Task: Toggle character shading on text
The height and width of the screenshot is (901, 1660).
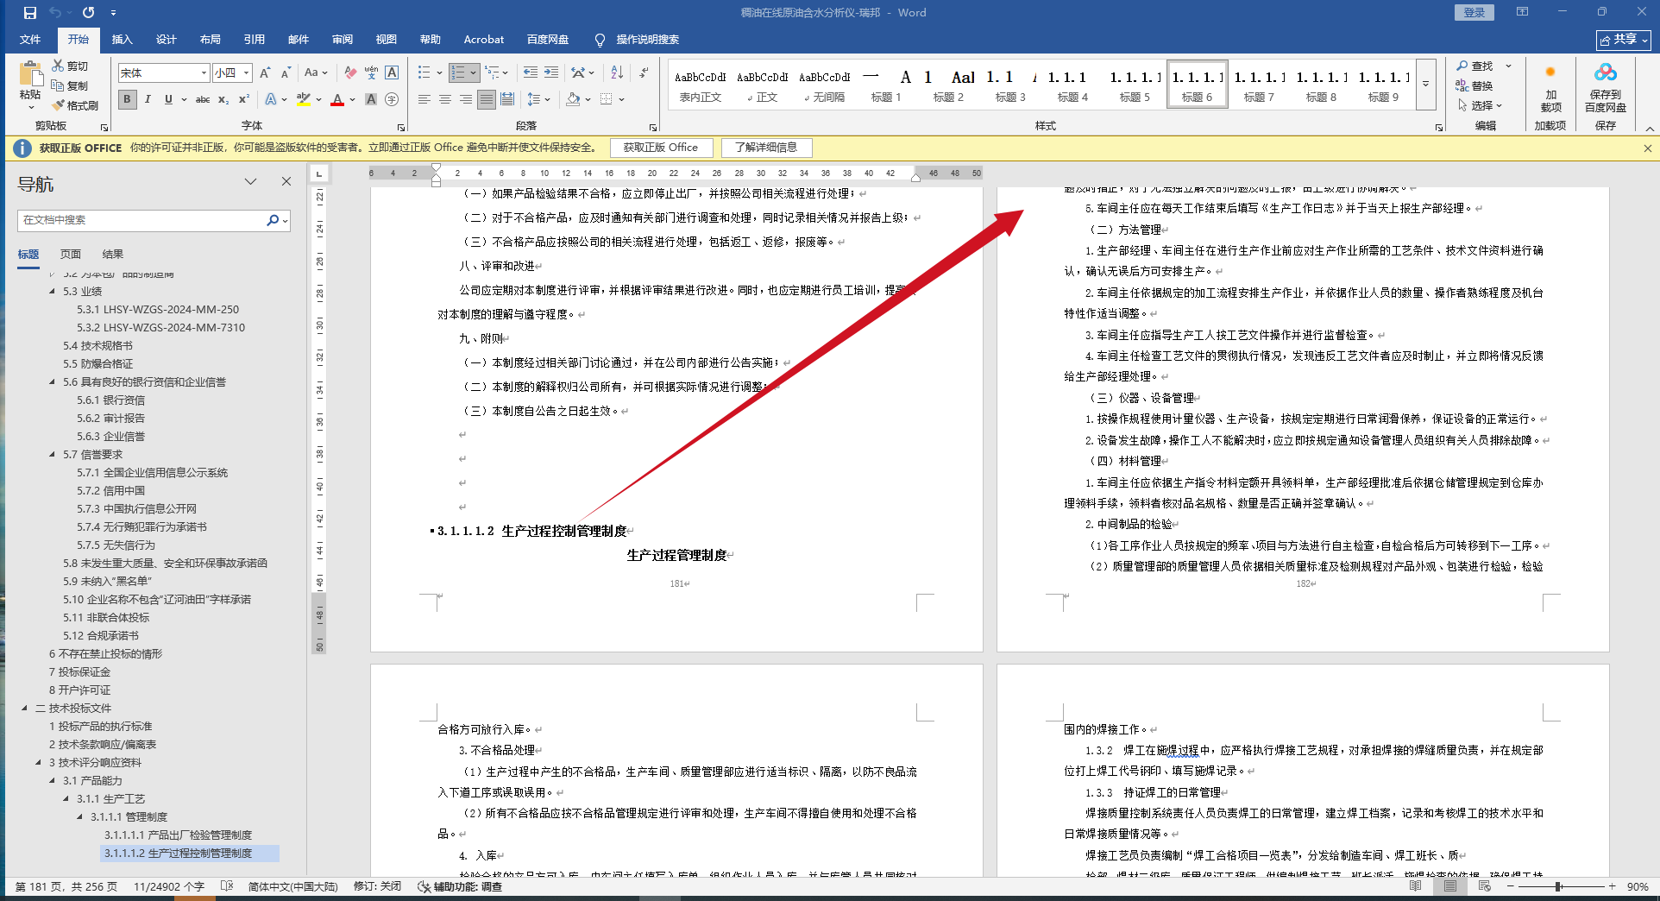Action: coord(371,99)
